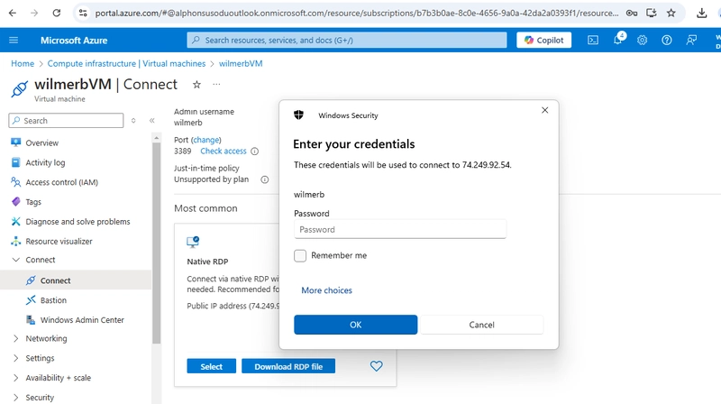Open the help question mark icon
This screenshot has height=404, width=721.
tap(667, 40)
